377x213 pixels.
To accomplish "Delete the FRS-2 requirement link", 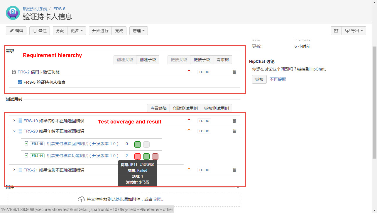I will (x=234, y=72).
